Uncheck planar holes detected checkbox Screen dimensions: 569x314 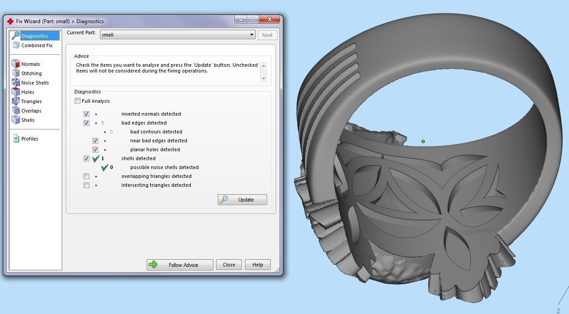(x=95, y=149)
